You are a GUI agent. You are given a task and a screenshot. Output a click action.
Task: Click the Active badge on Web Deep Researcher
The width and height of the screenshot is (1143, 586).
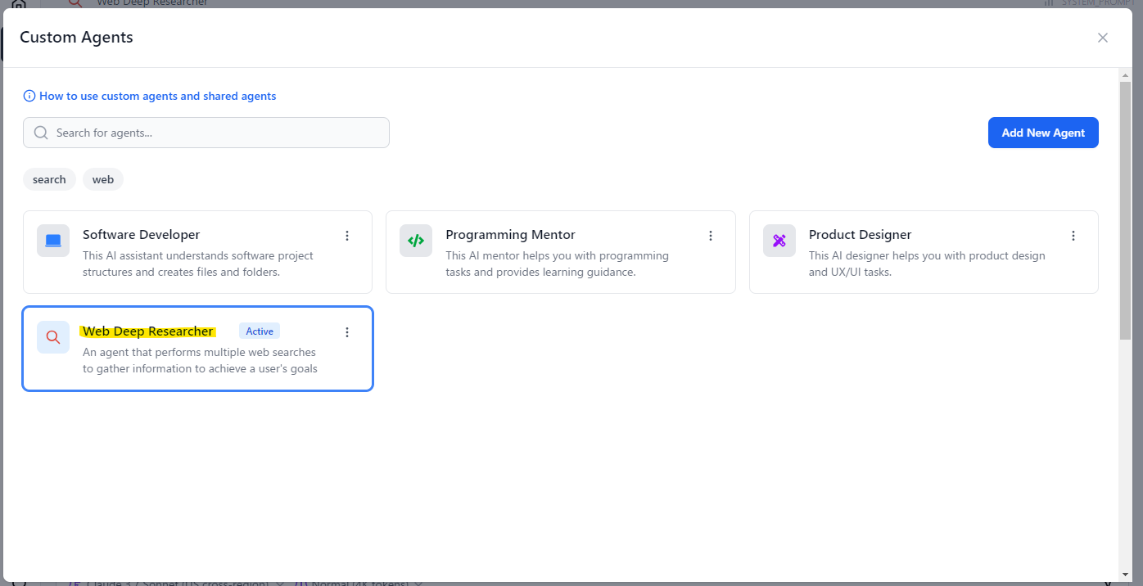[x=260, y=331]
